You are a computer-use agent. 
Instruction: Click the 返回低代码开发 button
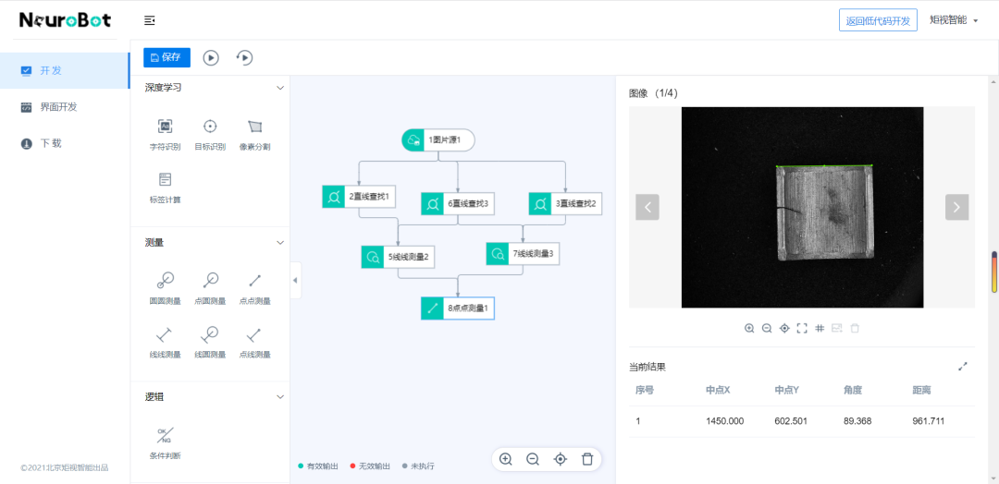tap(878, 20)
